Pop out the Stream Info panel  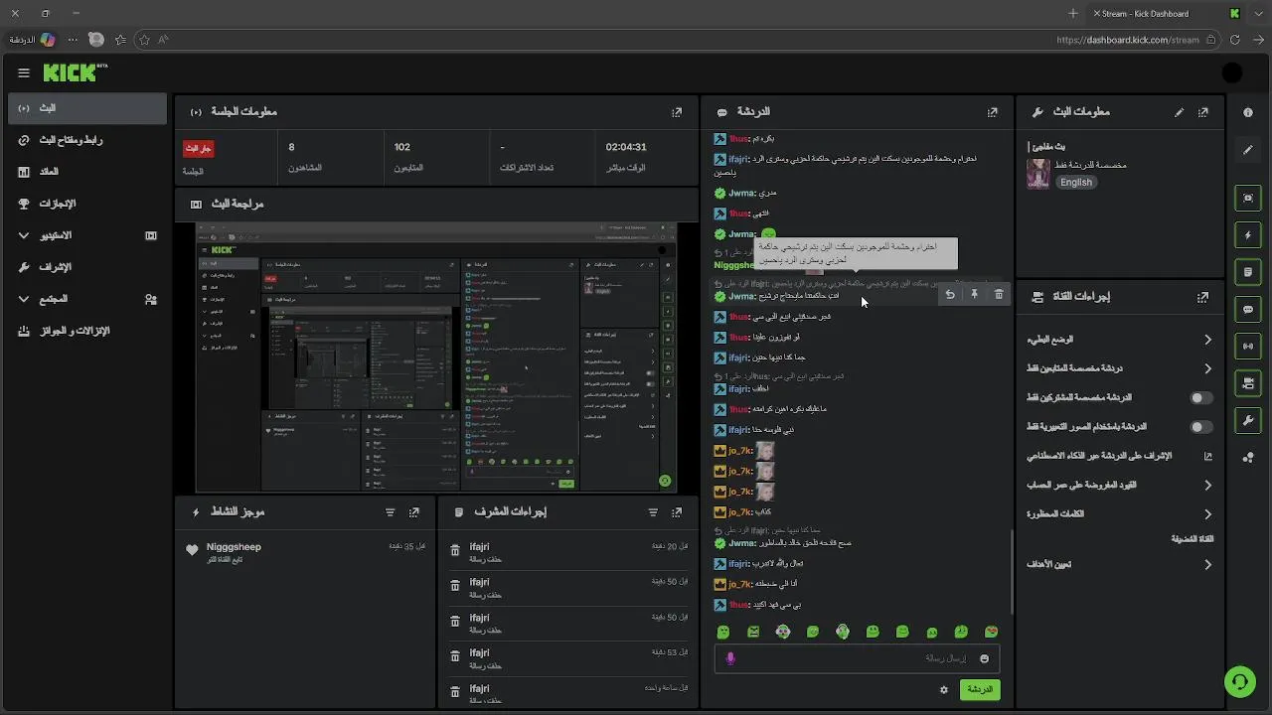(1203, 112)
